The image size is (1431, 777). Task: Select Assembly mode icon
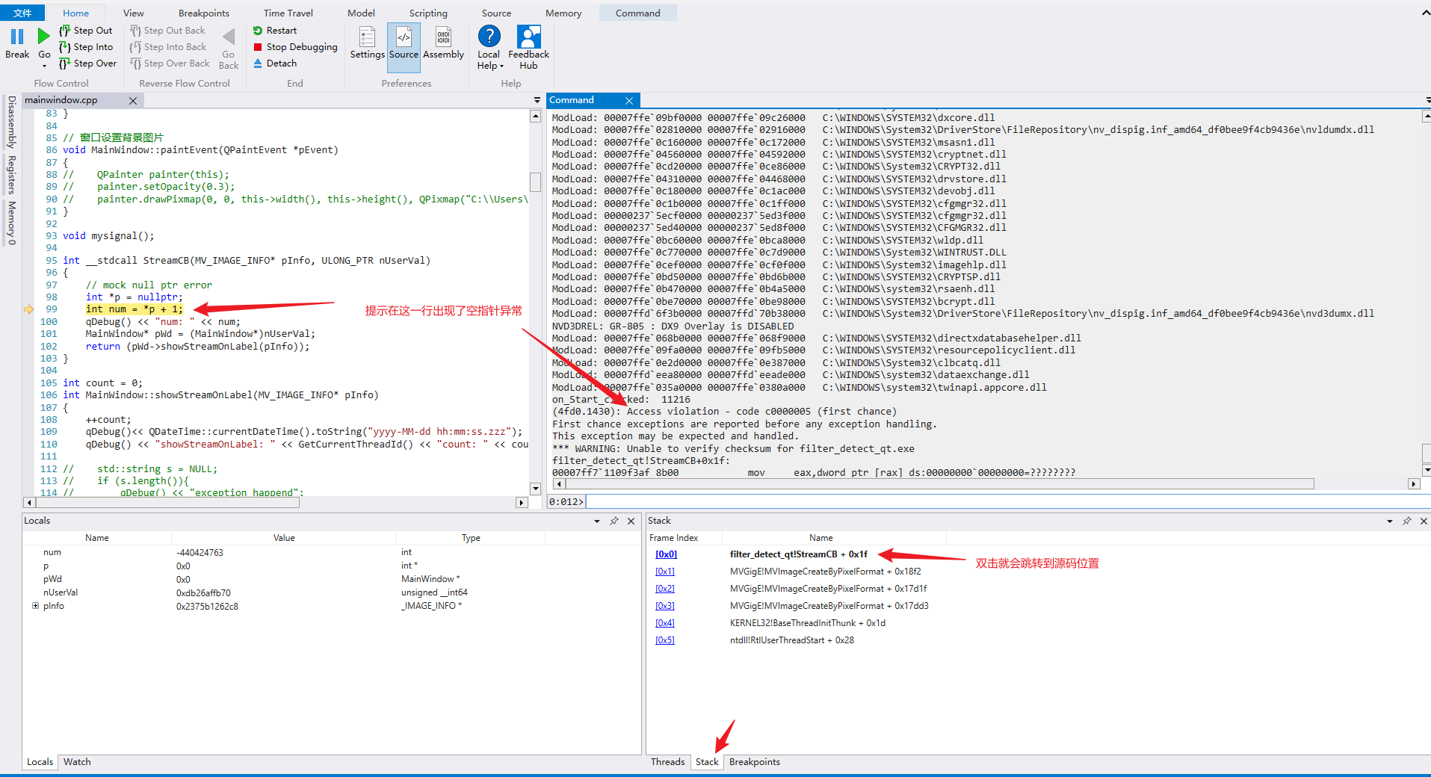point(443,37)
